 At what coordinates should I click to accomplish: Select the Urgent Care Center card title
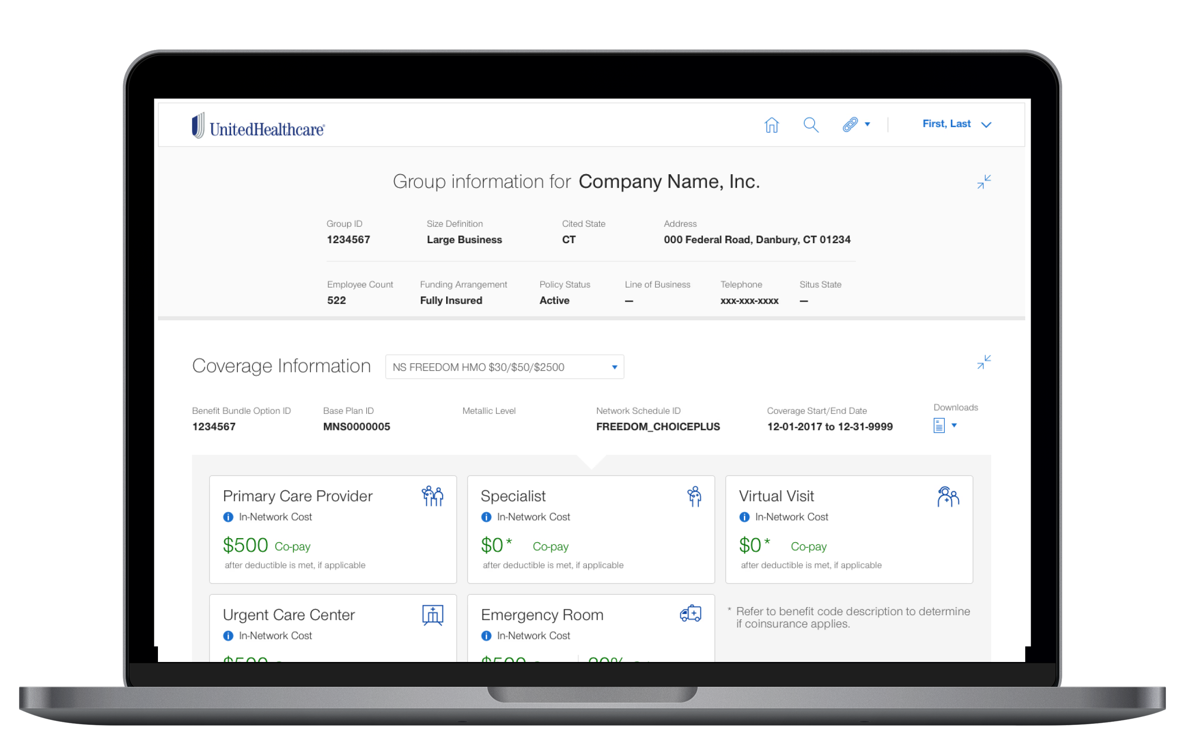pos(289,615)
